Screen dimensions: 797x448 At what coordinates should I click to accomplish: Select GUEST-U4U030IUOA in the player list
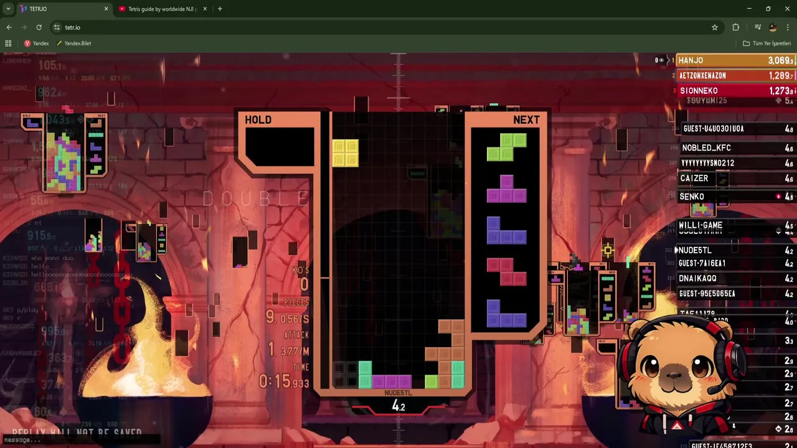pos(737,129)
